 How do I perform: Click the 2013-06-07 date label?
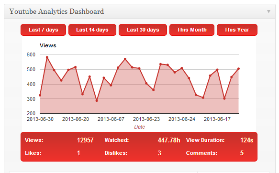click(111, 119)
